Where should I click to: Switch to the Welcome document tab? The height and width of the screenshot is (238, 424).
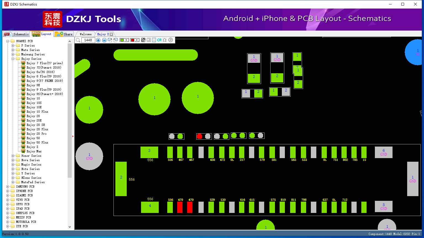(x=86, y=34)
